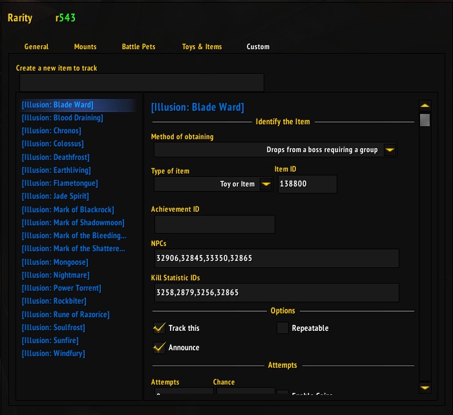Viewport: 453px width, 415px height.
Task: Open the Type of item dropdown arrow
Action: point(266,184)
